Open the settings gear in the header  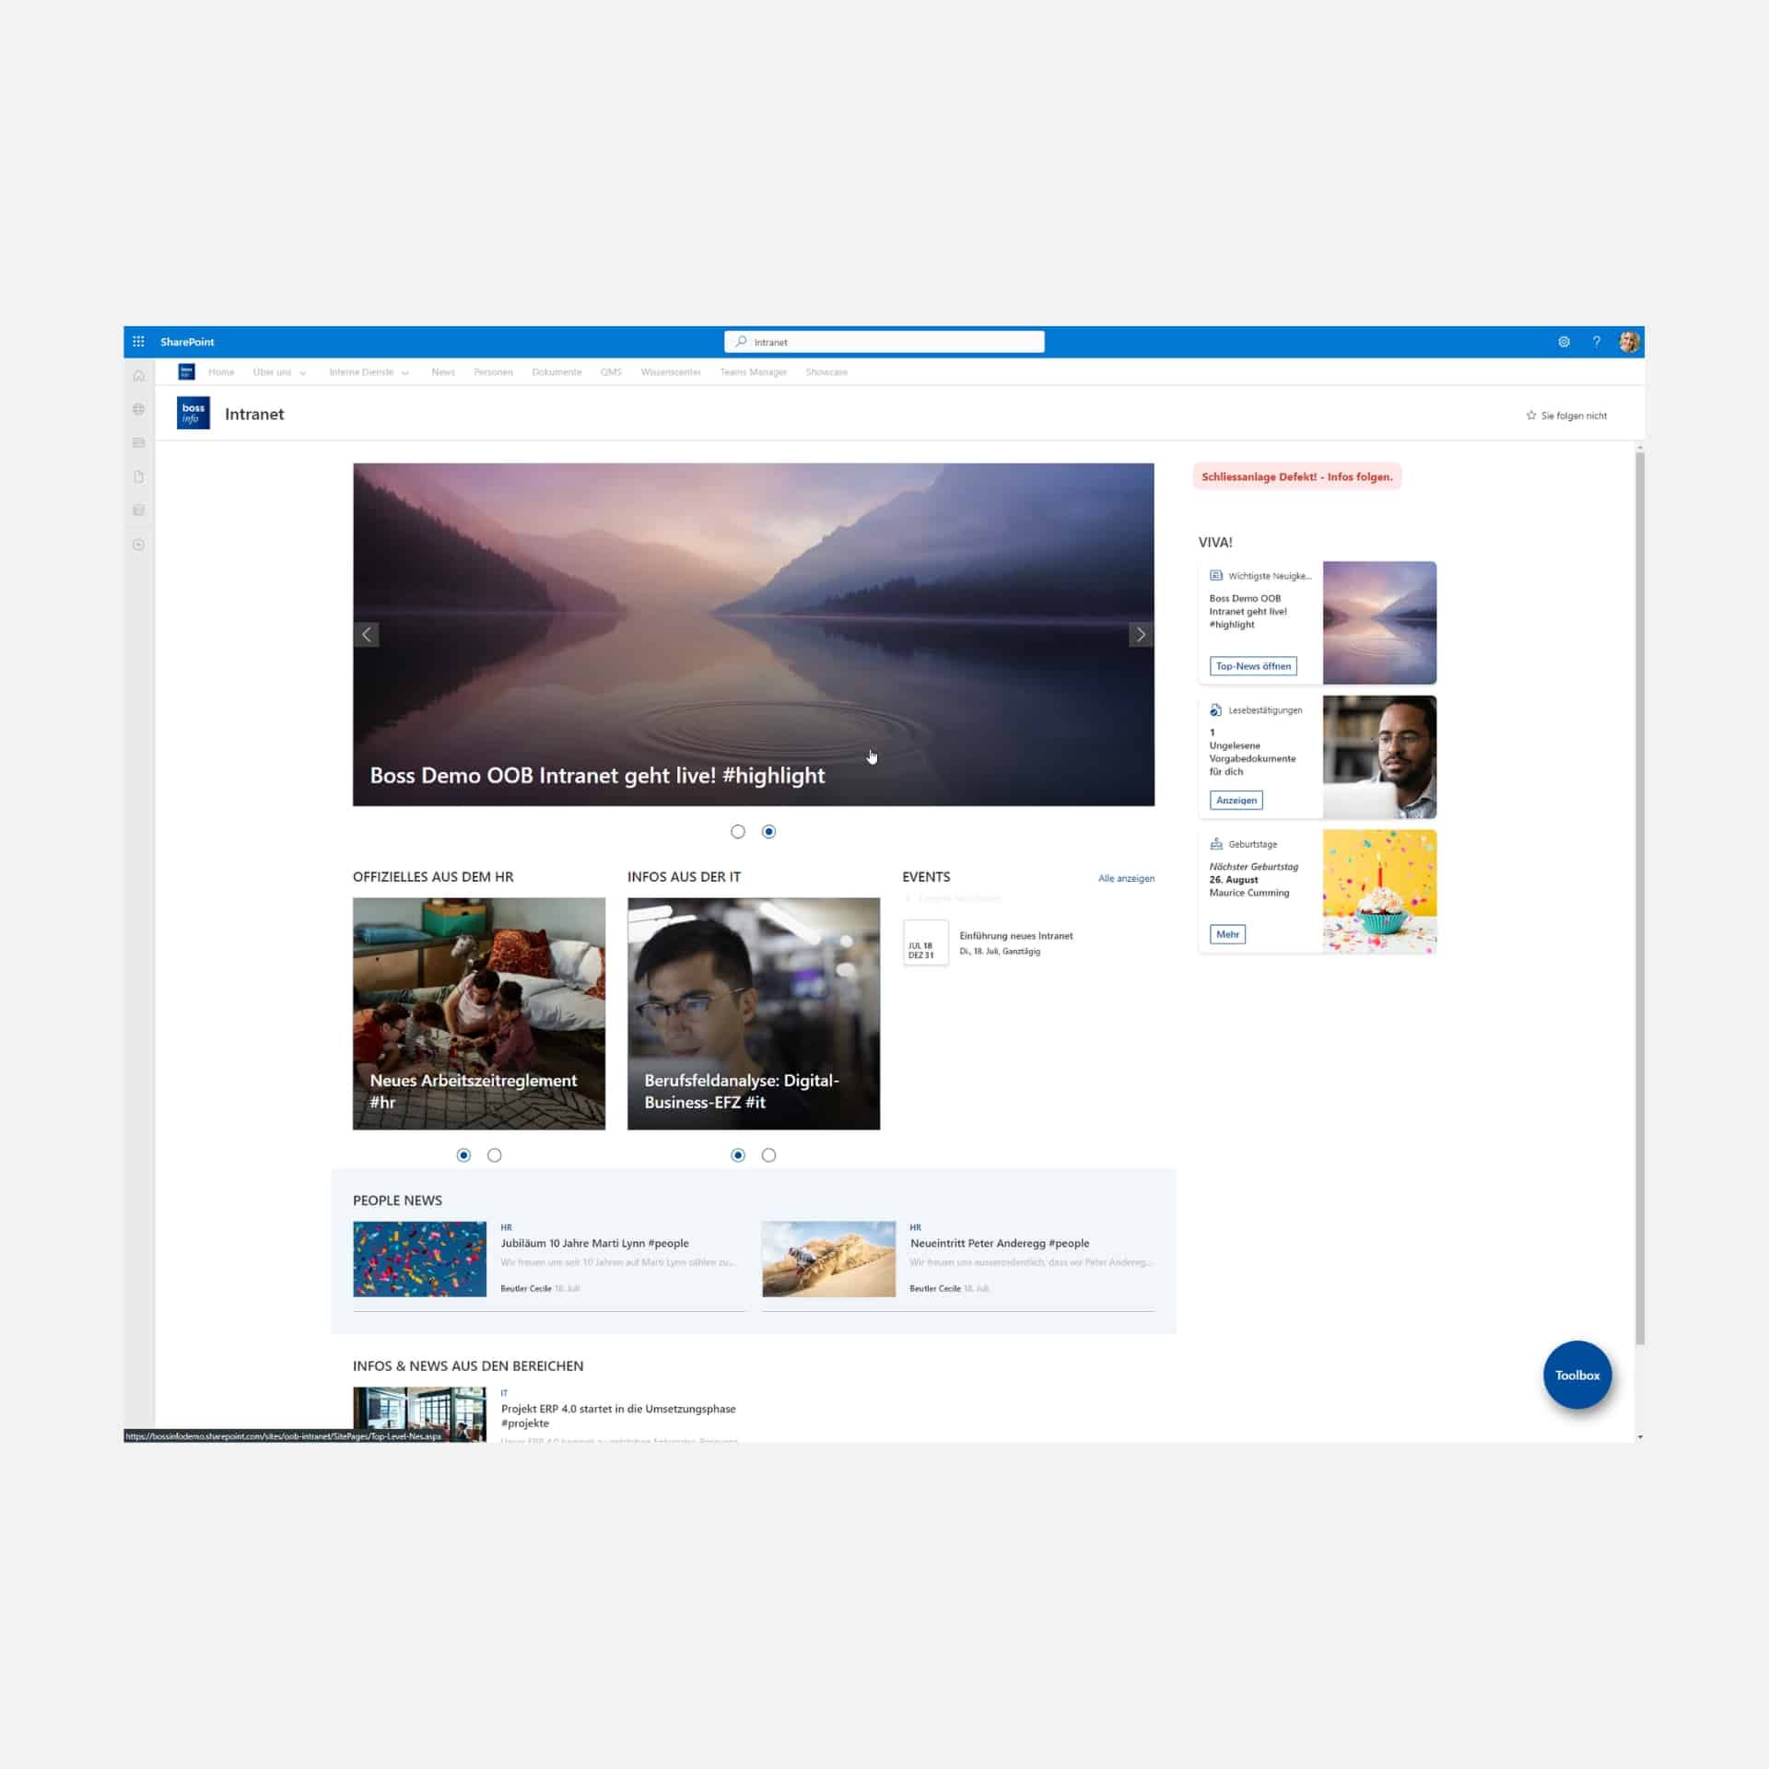[1564, 342]
